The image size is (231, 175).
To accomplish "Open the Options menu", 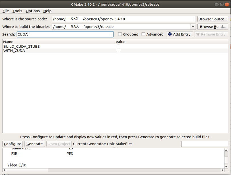I will [32, 11].
